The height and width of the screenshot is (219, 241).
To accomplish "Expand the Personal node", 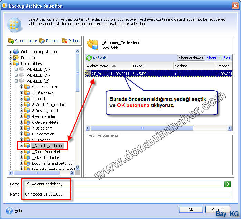I will point(10,58).
